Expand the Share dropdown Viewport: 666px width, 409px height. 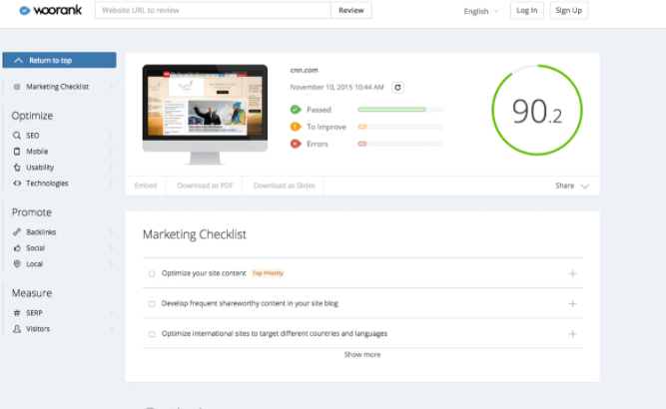572,186
